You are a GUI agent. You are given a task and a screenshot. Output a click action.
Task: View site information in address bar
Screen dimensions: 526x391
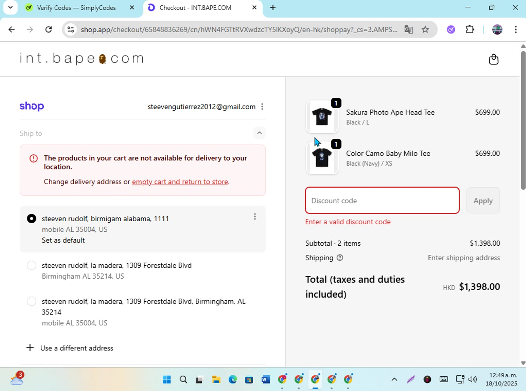(71, 29)
